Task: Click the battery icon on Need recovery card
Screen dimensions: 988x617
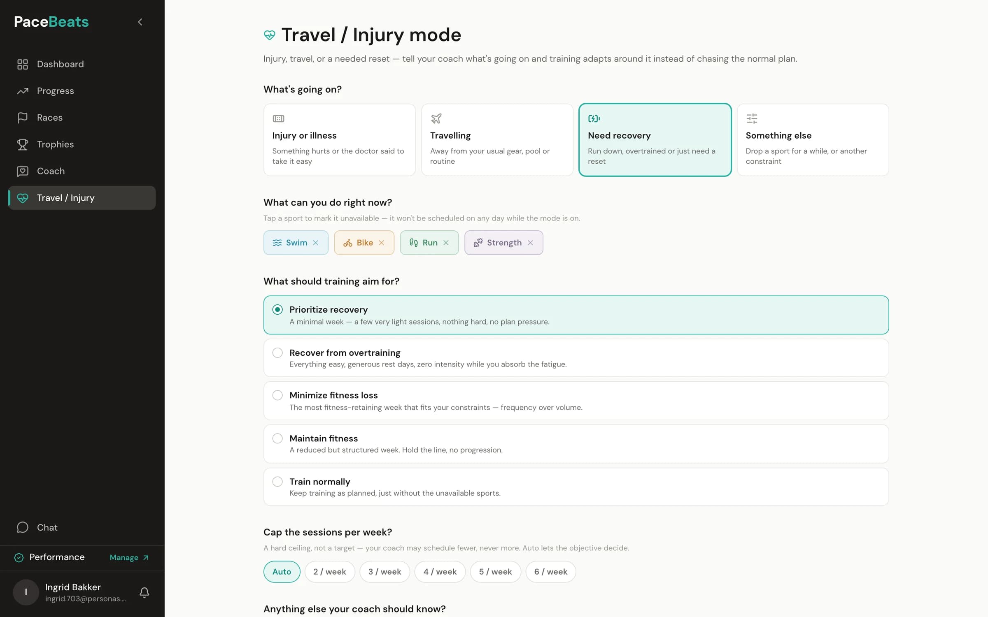Action: pyautogui.click(x=594, y=119)
